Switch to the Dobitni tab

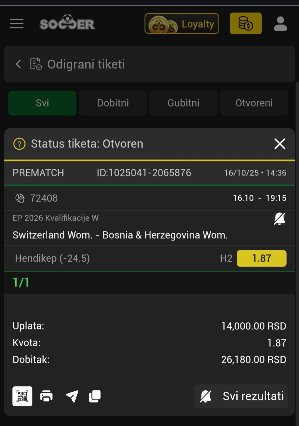pos(113,103)
